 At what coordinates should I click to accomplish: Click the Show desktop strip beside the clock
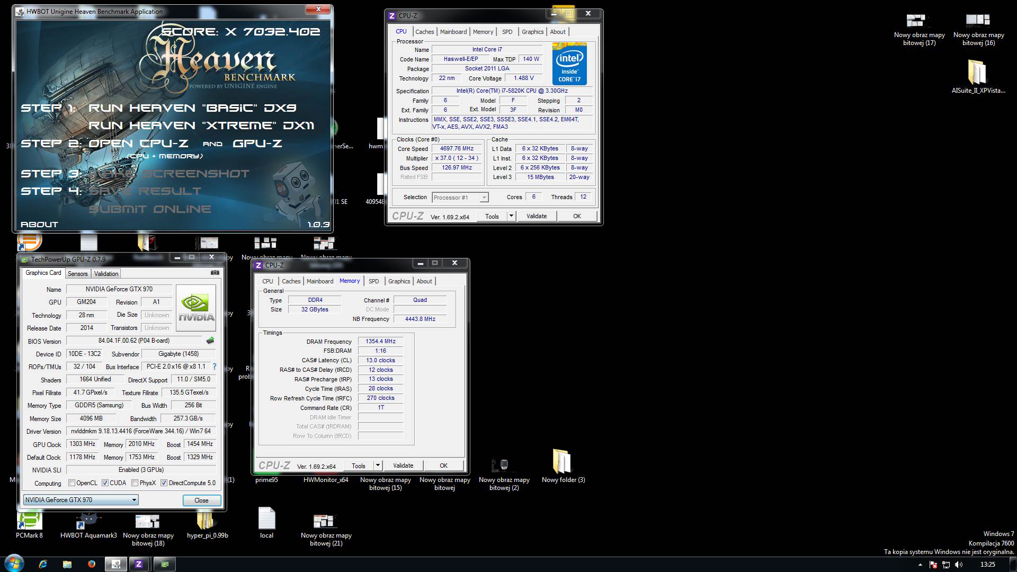(1013, 564)
